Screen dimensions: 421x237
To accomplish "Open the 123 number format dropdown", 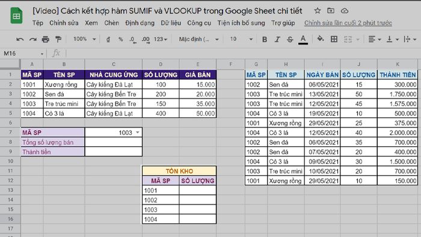I will coord(161,39).
